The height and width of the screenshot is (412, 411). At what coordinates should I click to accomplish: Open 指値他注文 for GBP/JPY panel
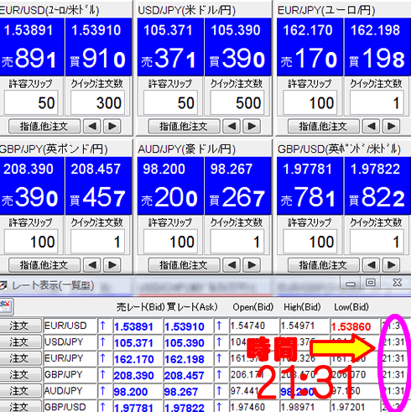(x=44, y=265)
